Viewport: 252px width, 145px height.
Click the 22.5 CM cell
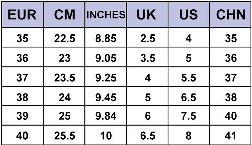tap(64, 38)
